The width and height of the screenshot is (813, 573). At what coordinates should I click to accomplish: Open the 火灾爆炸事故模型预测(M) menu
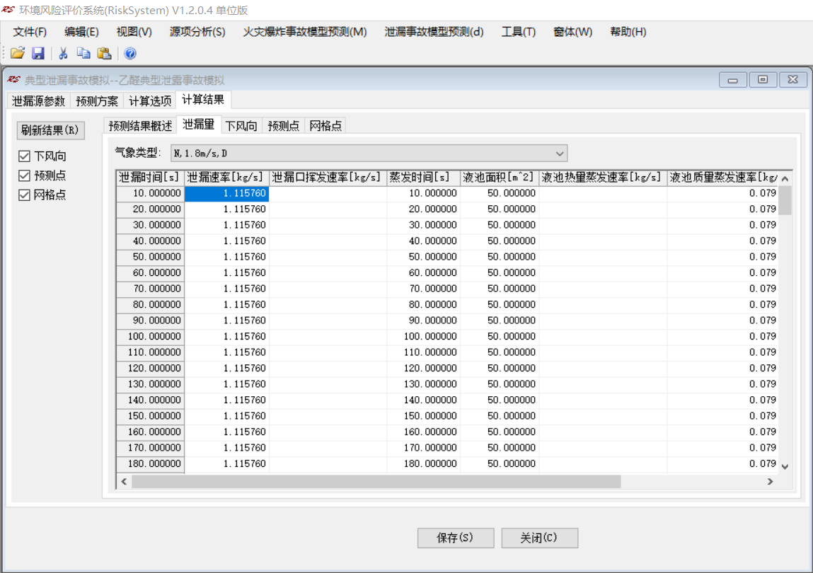pyautogui.click(x=305, y=32)
